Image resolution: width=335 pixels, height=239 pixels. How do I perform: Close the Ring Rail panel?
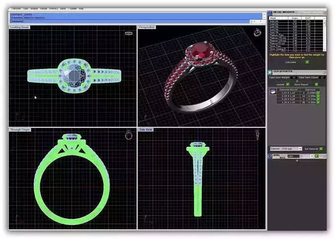click(x=325, y=156)
